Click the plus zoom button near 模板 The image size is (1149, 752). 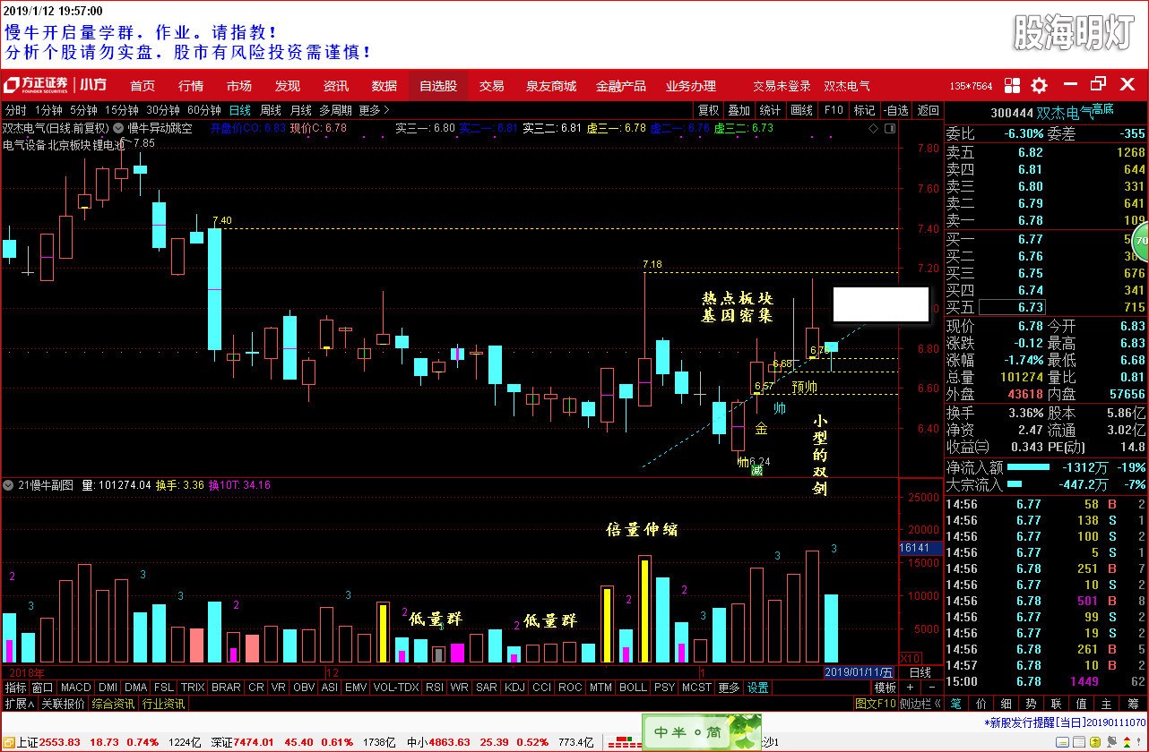(910, 688)
